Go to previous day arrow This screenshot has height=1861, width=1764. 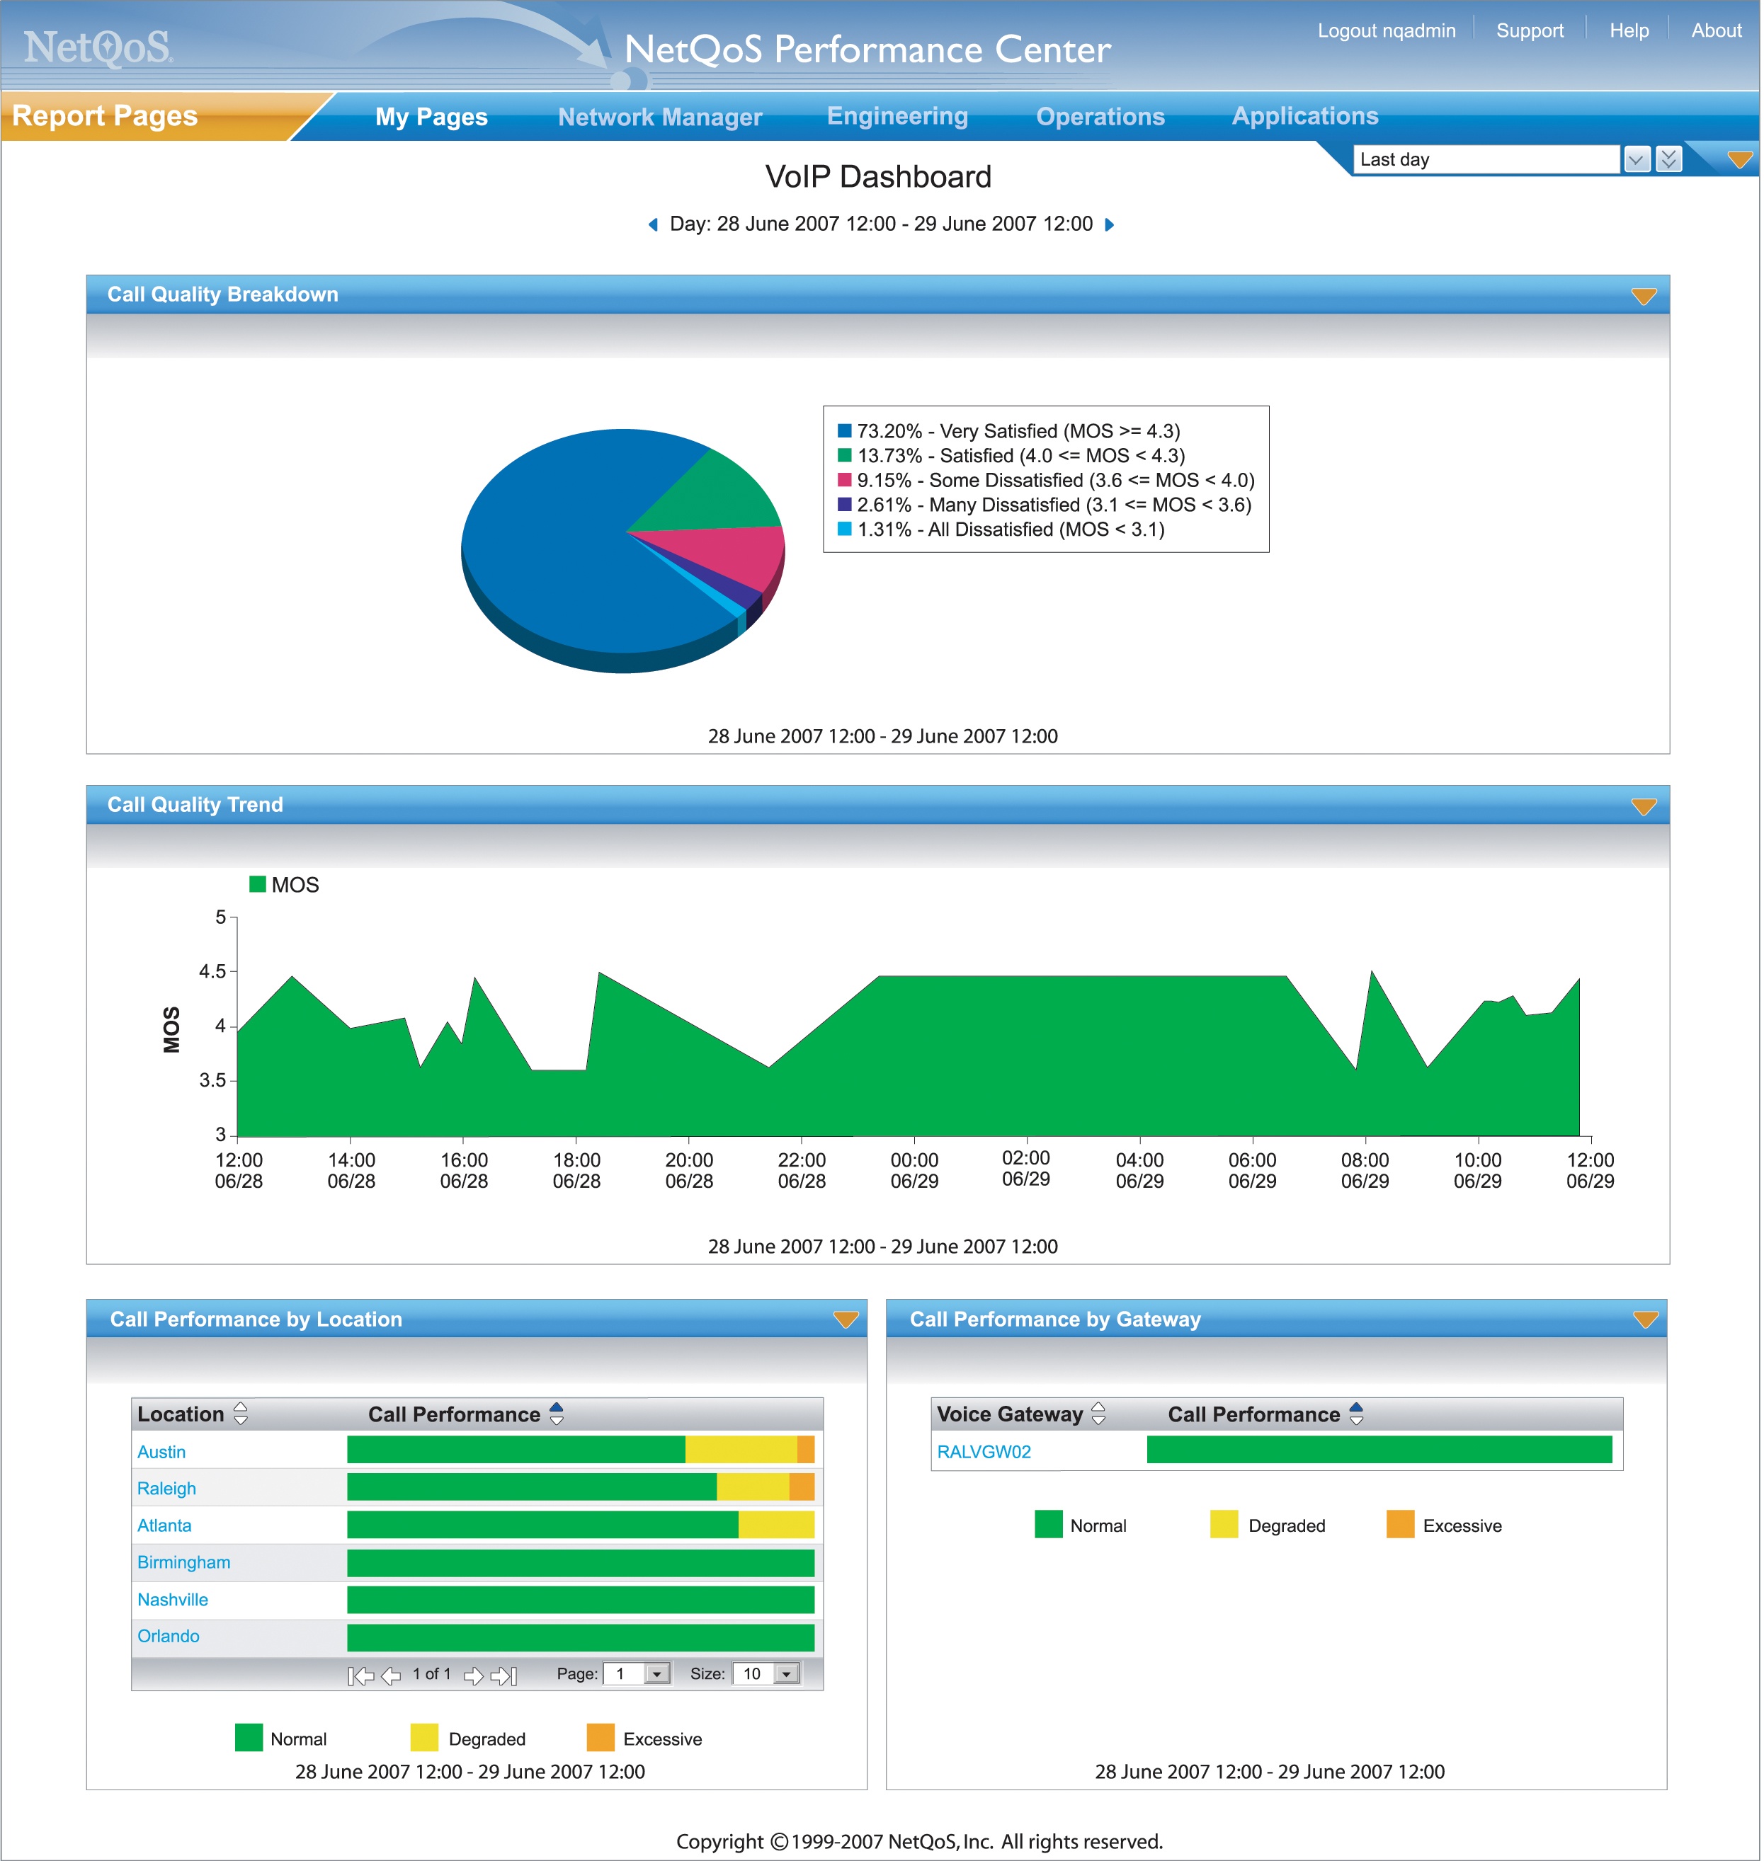click(654, 224)
